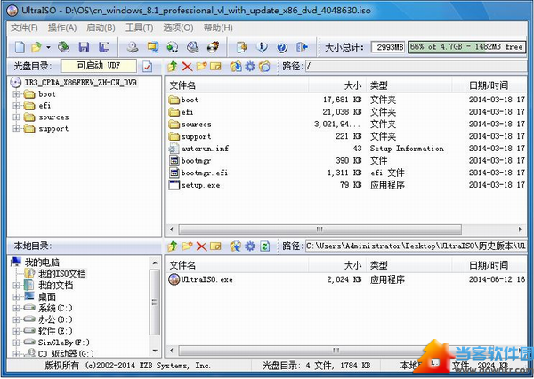
Task: Open the 工具(T) menu
Action: tap(140, 28)
